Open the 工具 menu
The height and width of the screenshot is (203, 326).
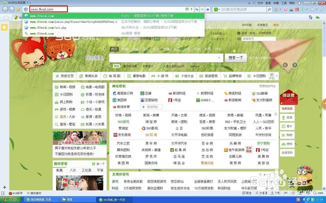pyautogui.click(x=284, y=3)
